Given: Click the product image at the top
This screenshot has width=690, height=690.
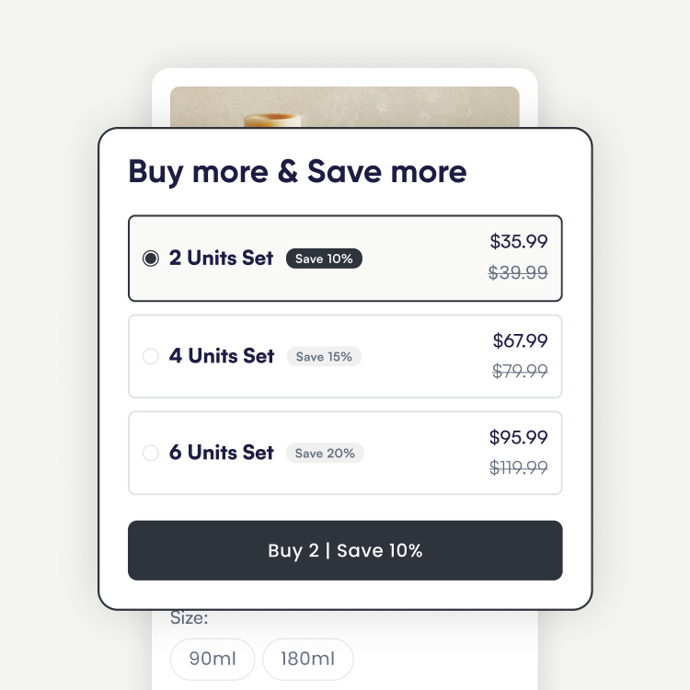Looking at the screenshot, I should [x=345, y=107].
